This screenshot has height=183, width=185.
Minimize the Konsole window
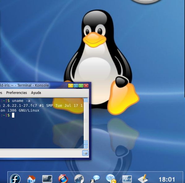pos(76,85)
